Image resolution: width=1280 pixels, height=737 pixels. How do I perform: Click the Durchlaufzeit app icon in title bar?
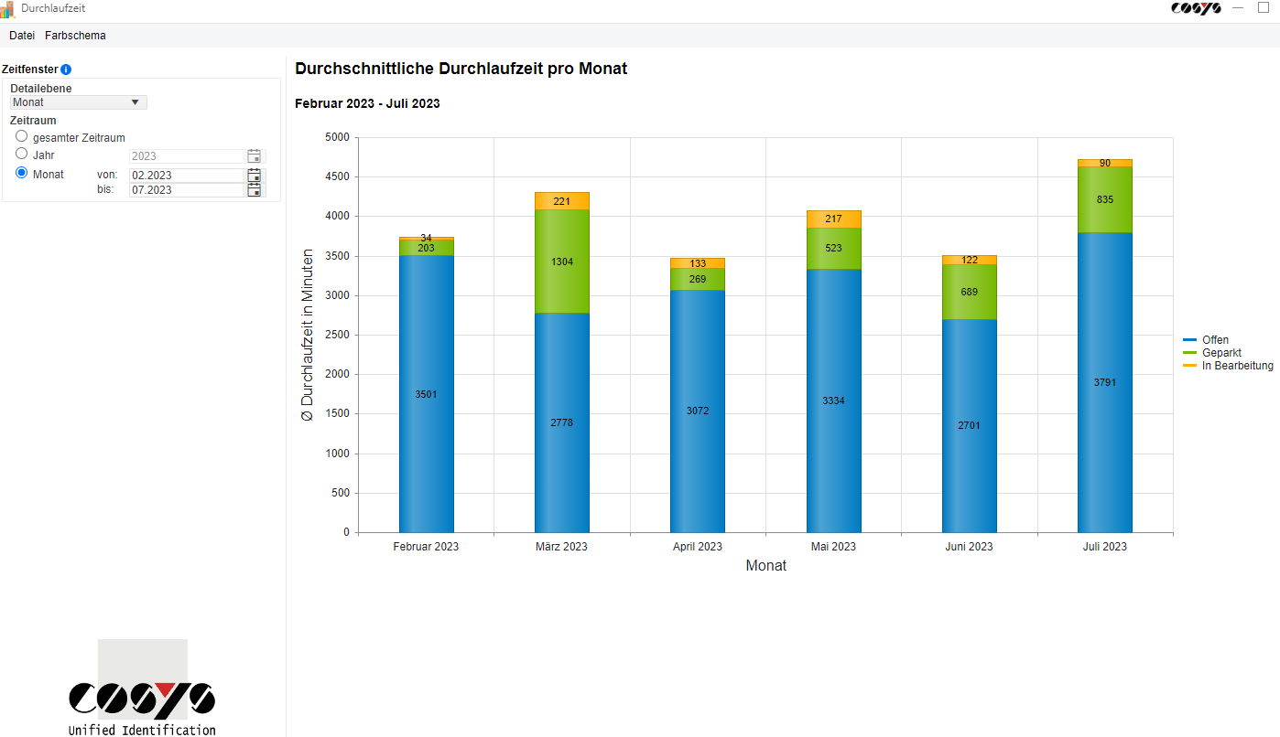pos(7,9)
